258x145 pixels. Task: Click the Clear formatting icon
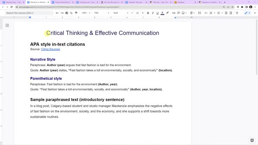coord(237,13)
